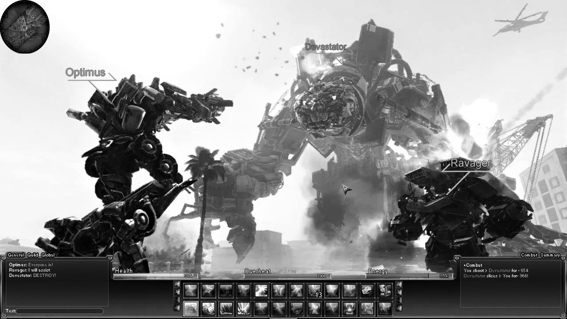Switch to the Guild chat tab
The image size is (567, 319).
32,255
